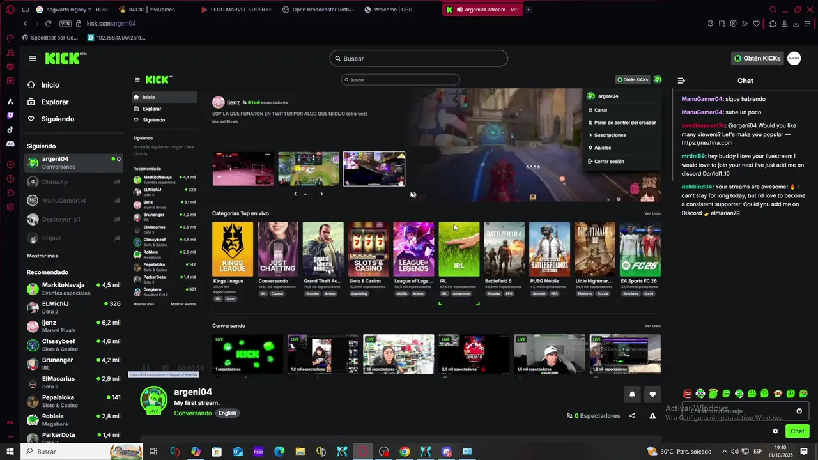This screenshot has height=460, width=818.
Task: Click Ver todo beside Conversando section
Action: [652, 326]
